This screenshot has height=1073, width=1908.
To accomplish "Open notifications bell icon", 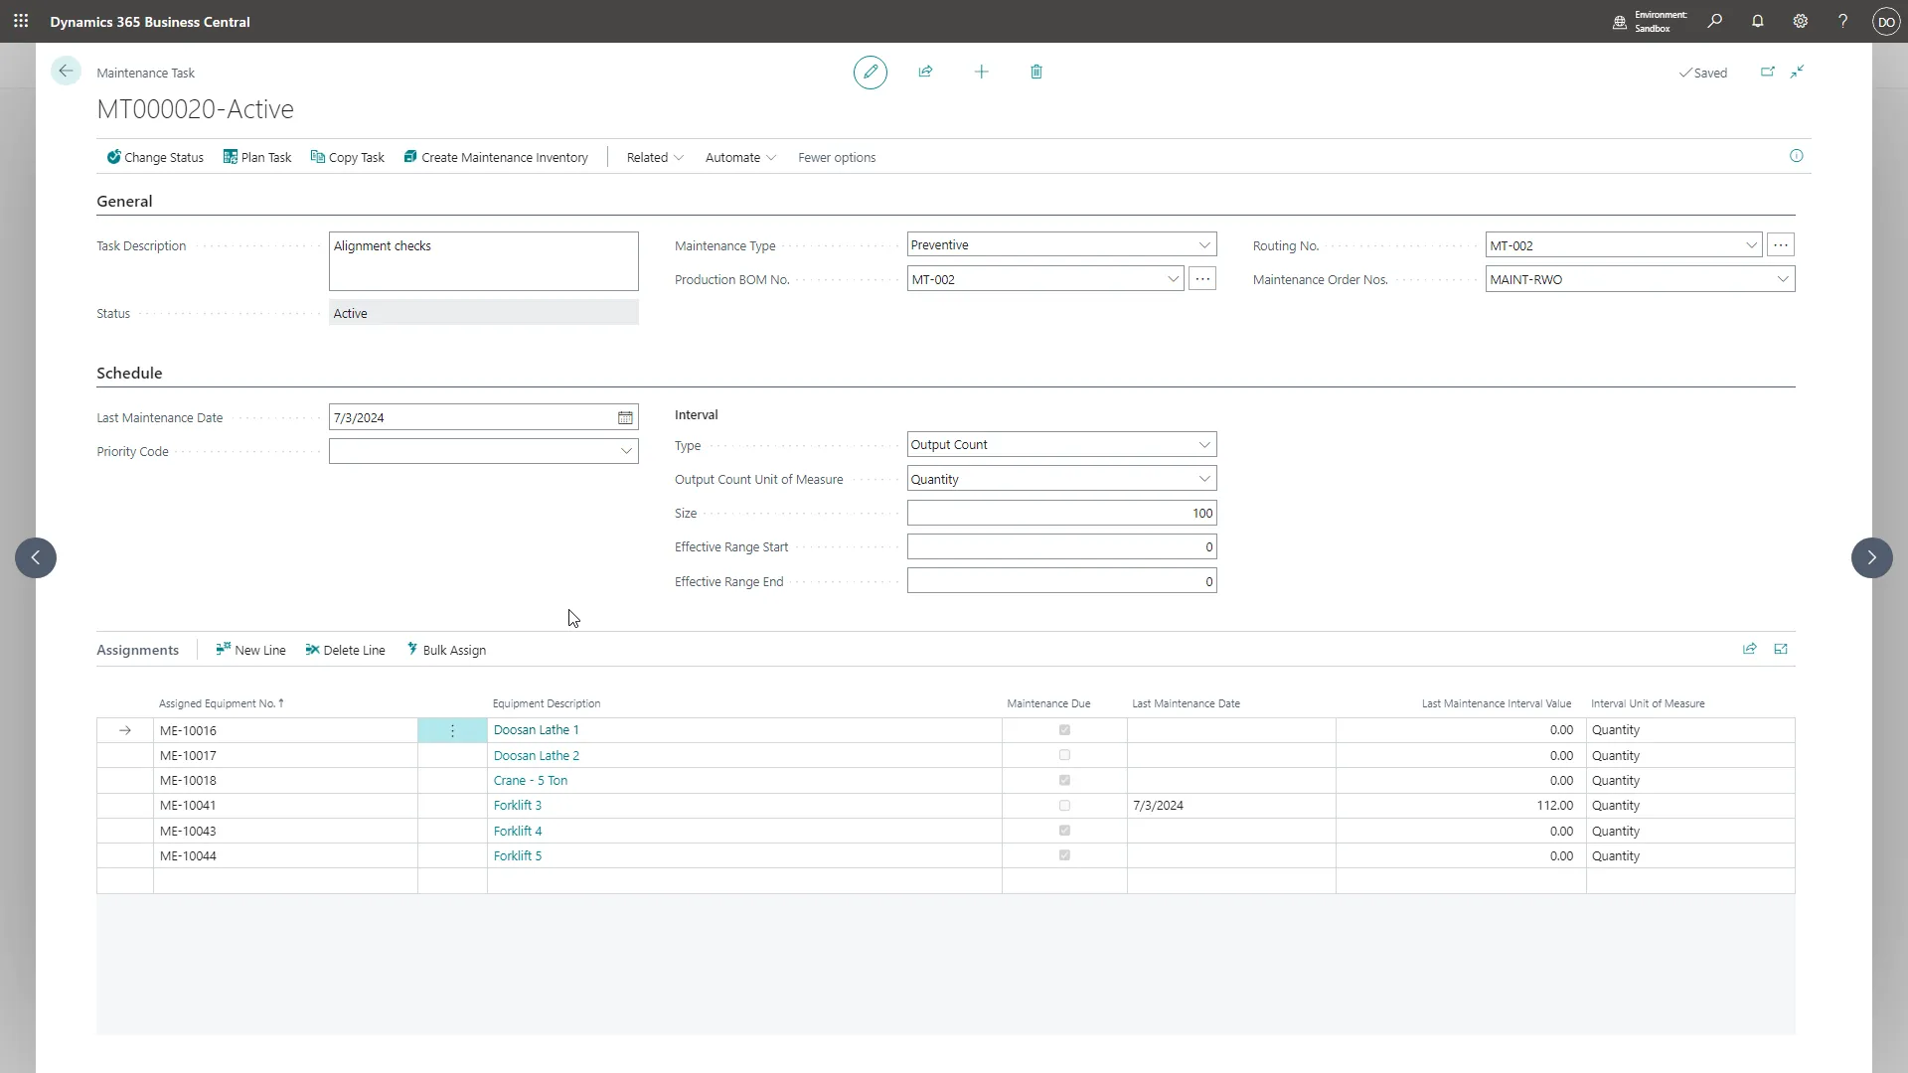I will pos(1757,21).
